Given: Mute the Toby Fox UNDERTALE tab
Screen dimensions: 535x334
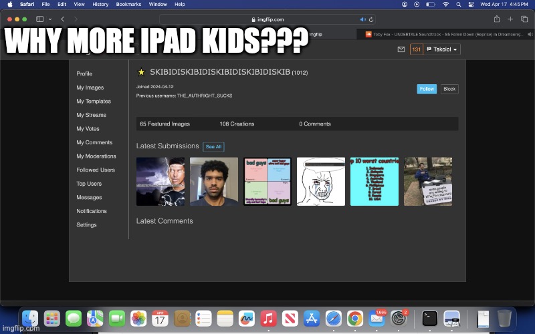Looking at the screenshot, I should point(530,34).
